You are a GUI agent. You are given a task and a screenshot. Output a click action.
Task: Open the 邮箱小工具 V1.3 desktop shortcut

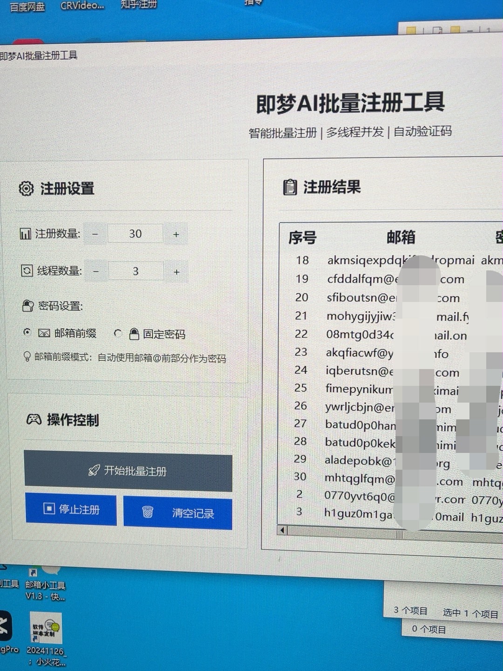(x=45, y=582)
